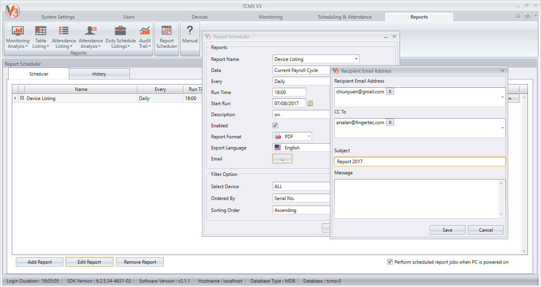Switch to the System Settings tab

coord(58,17)
